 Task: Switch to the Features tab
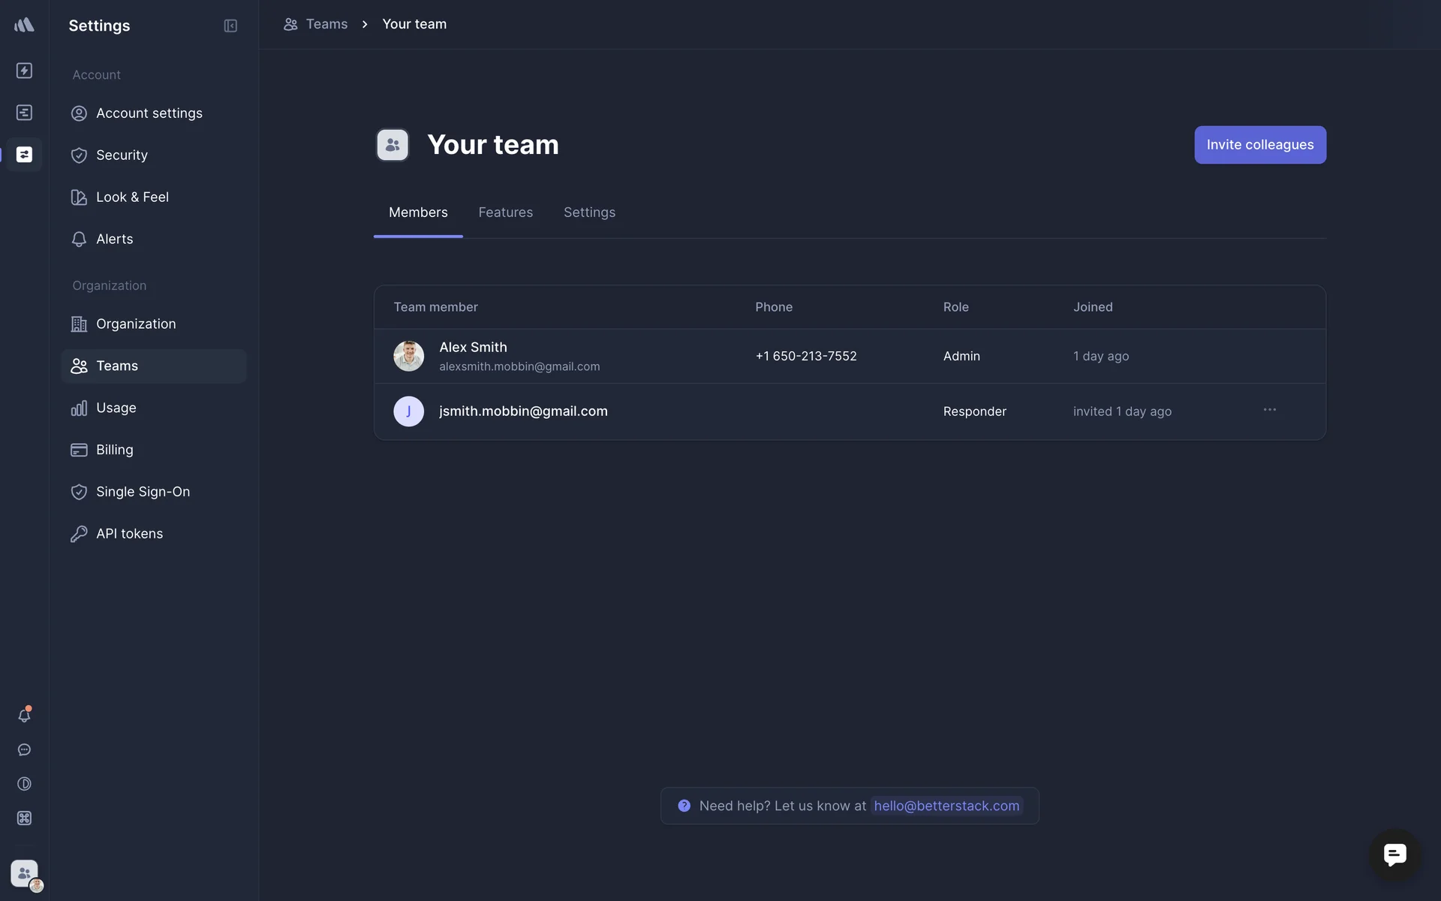point(505,212)
